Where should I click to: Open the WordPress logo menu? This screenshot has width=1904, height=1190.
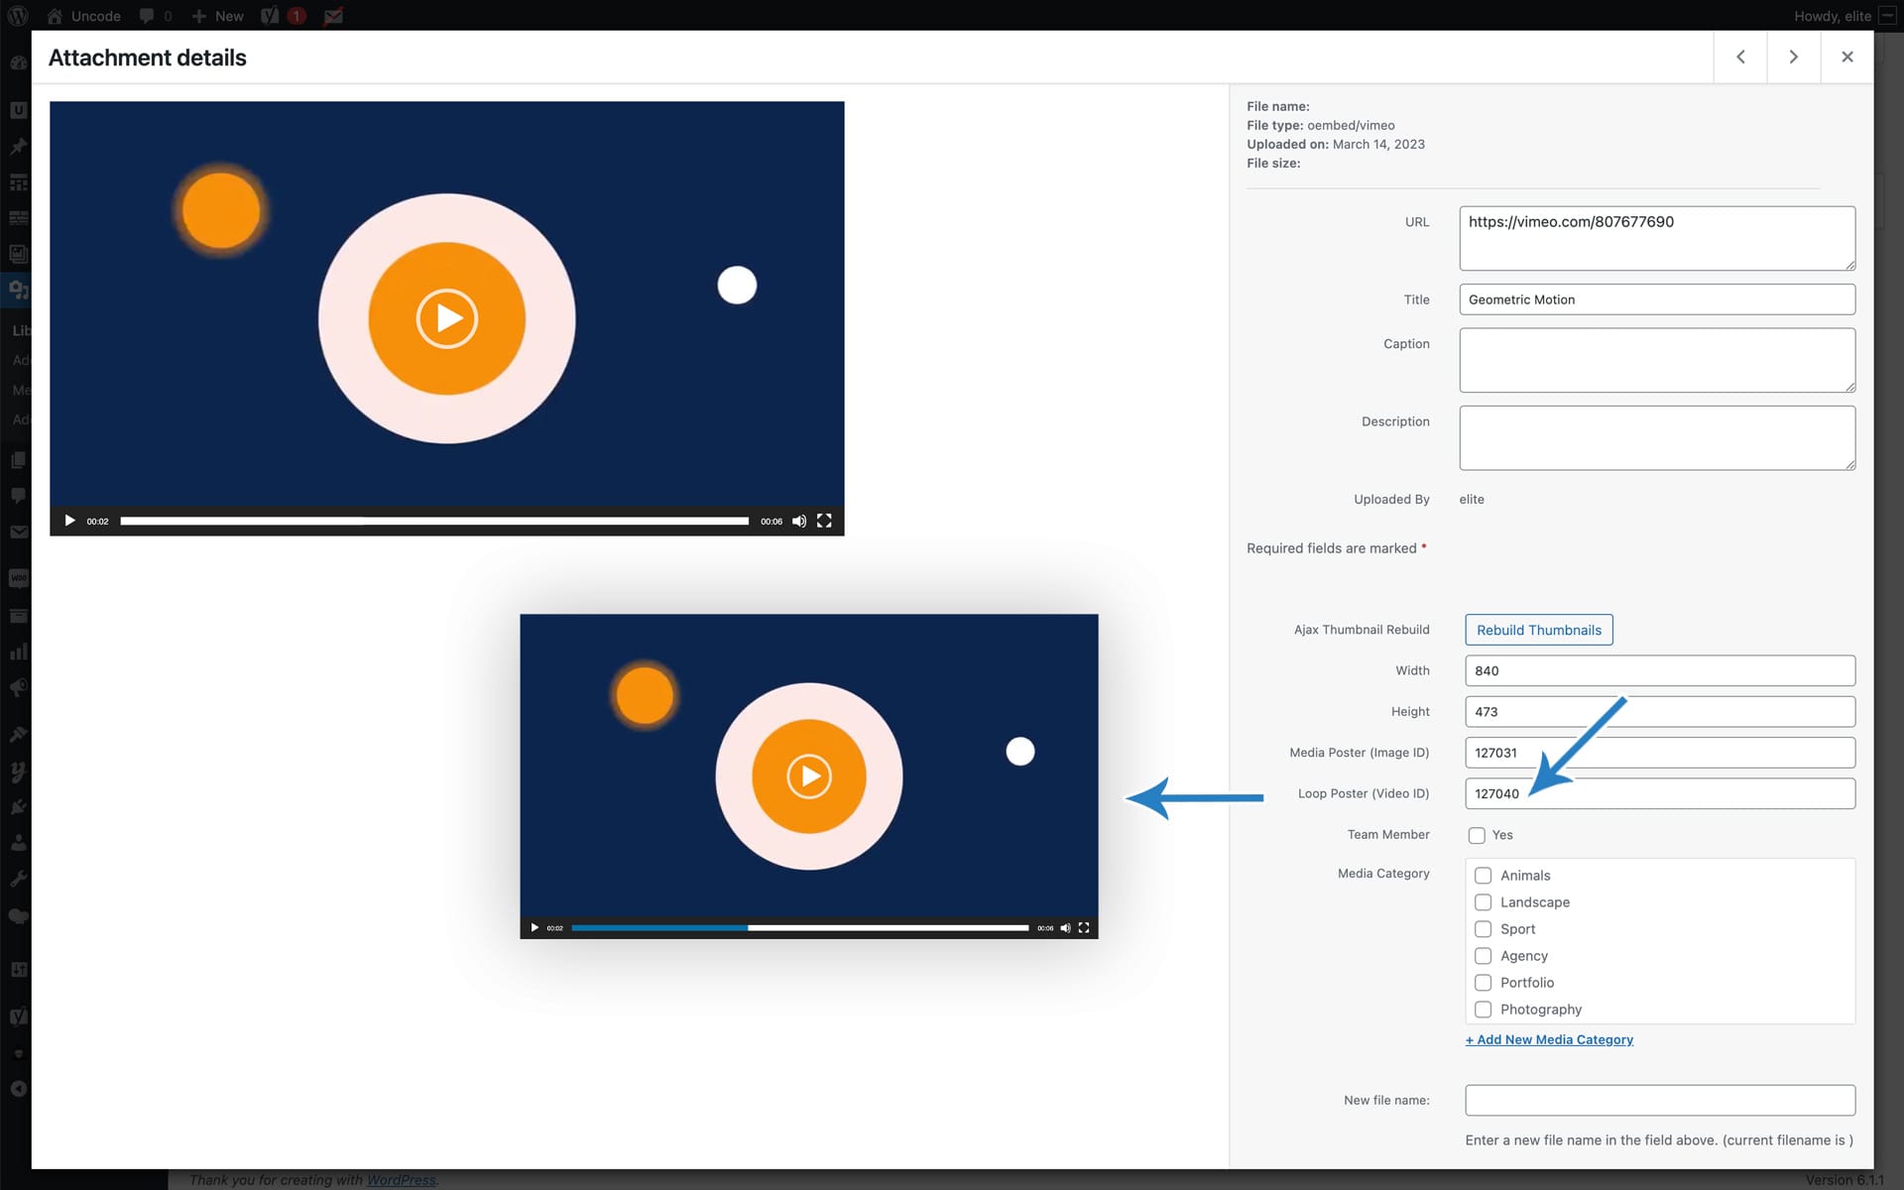click(x=18, y=15)
